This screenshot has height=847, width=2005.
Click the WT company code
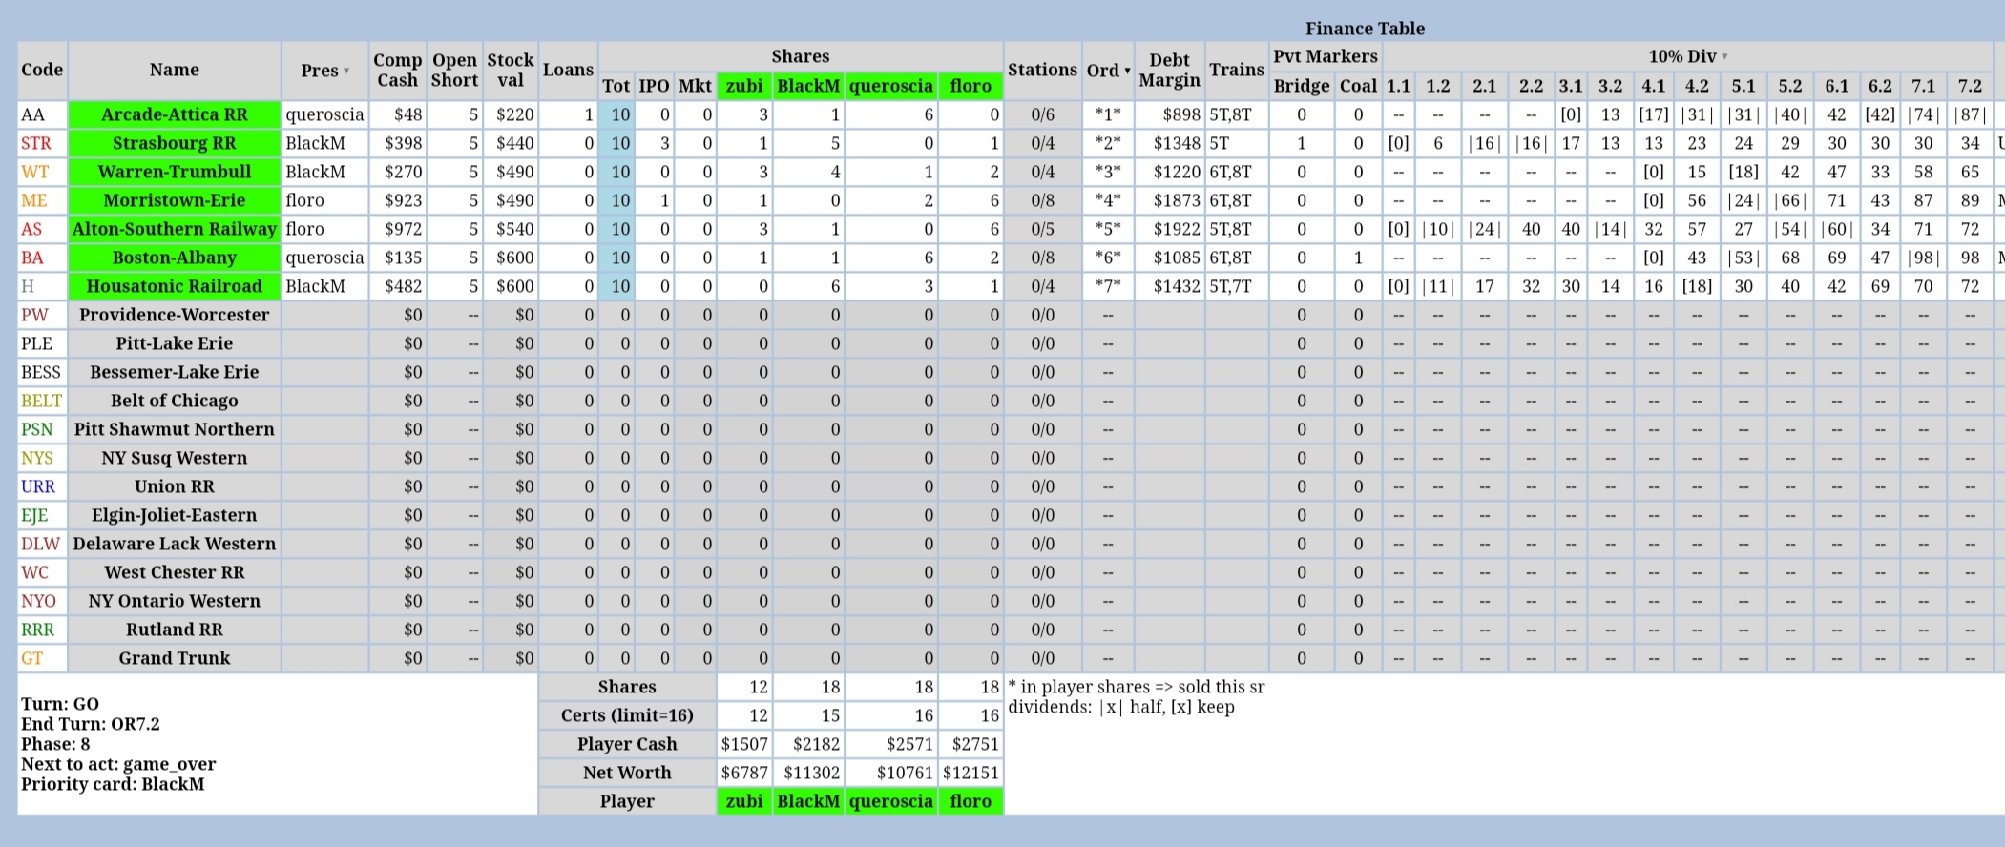(34, 172)
